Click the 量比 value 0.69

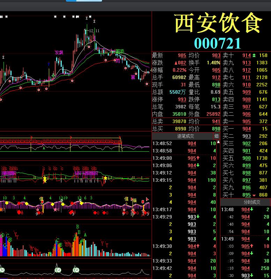tap(216, 92)
